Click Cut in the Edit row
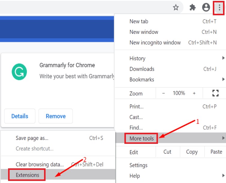The width and height of the screenshot is (226, 183). pyautogui.click(x=167, y=152)
